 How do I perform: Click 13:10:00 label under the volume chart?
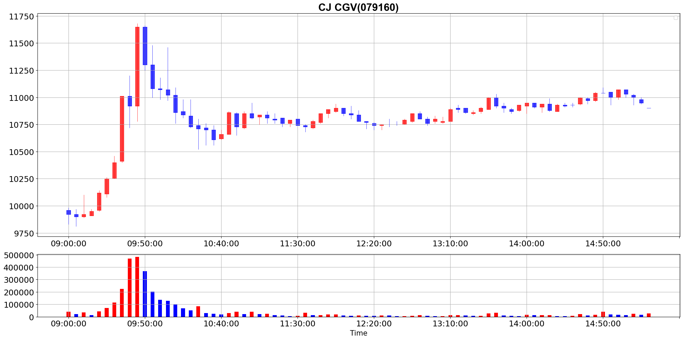coord(450,324)
